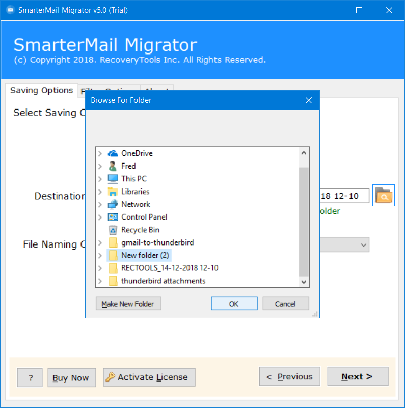Click Activate License button
Viewport: 405px width, 408px height.
tap(149, 377)
